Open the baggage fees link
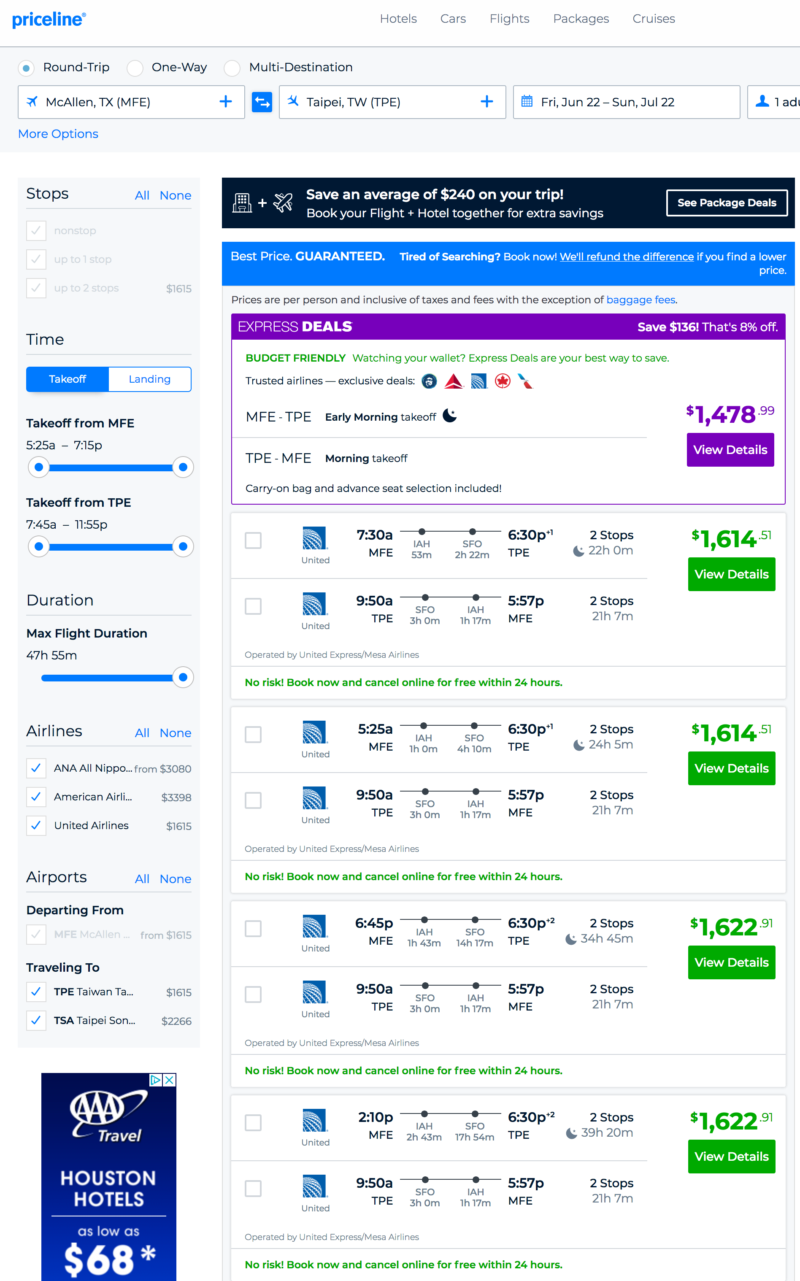 [x=640, y=300]
